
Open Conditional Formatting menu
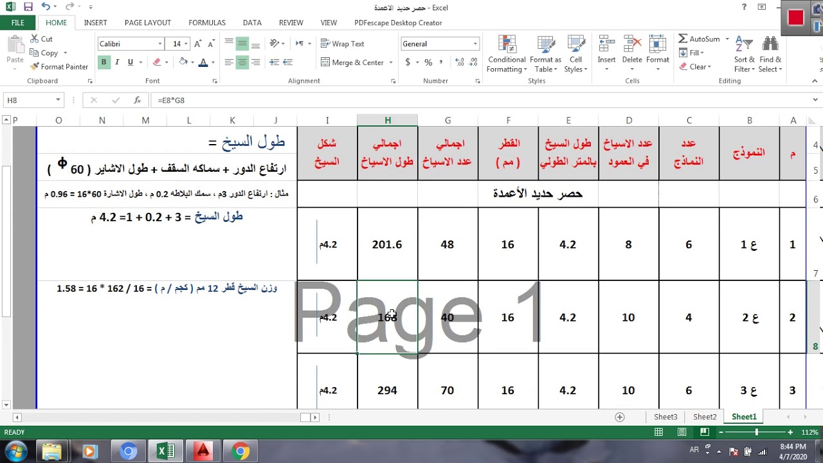(x=507, y=54)
